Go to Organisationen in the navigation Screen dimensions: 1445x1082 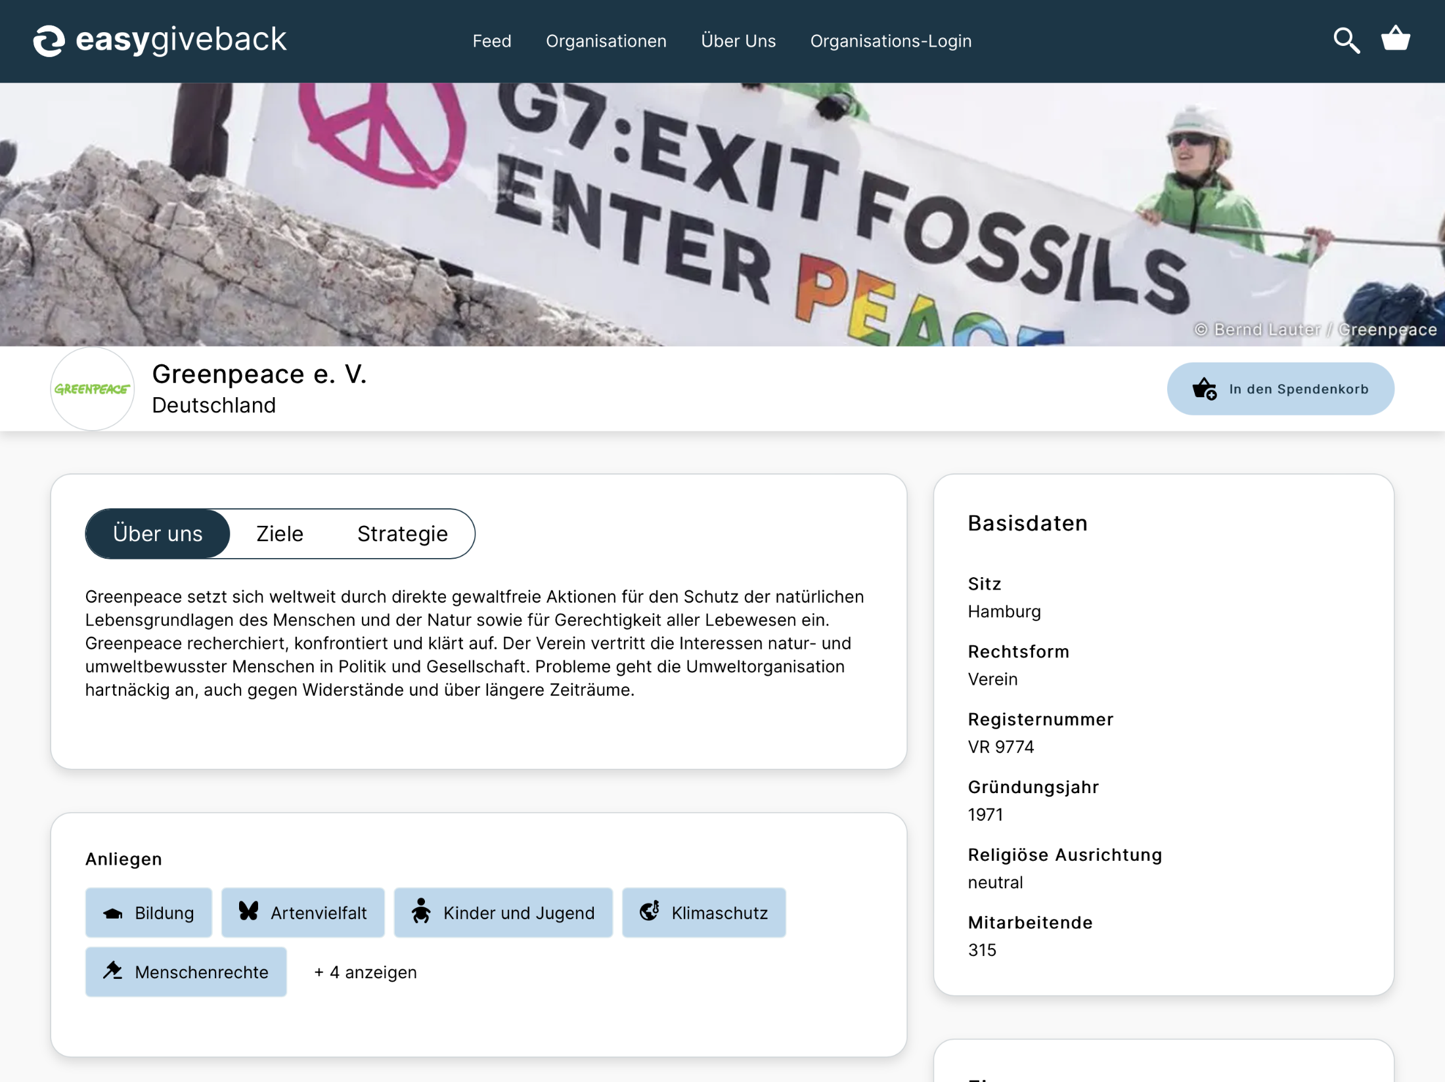point(606,41)
